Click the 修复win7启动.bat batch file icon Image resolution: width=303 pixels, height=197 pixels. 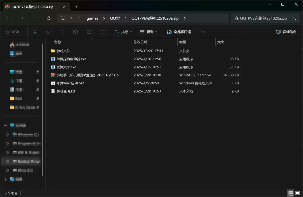tap(53, 83)
